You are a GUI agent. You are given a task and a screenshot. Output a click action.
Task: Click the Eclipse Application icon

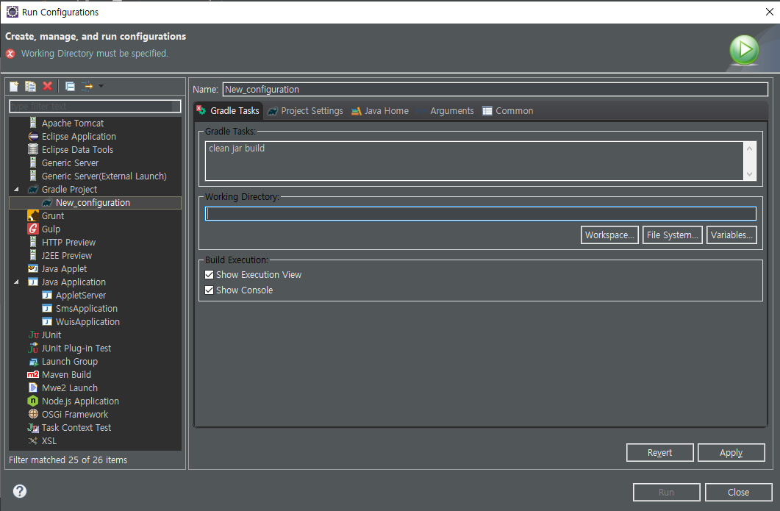click(33, 136)
